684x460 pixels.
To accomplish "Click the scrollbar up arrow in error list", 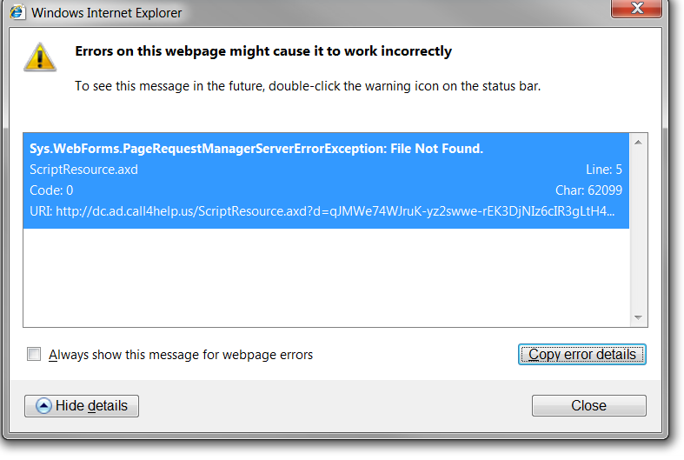I will click(x=638, y=143).
